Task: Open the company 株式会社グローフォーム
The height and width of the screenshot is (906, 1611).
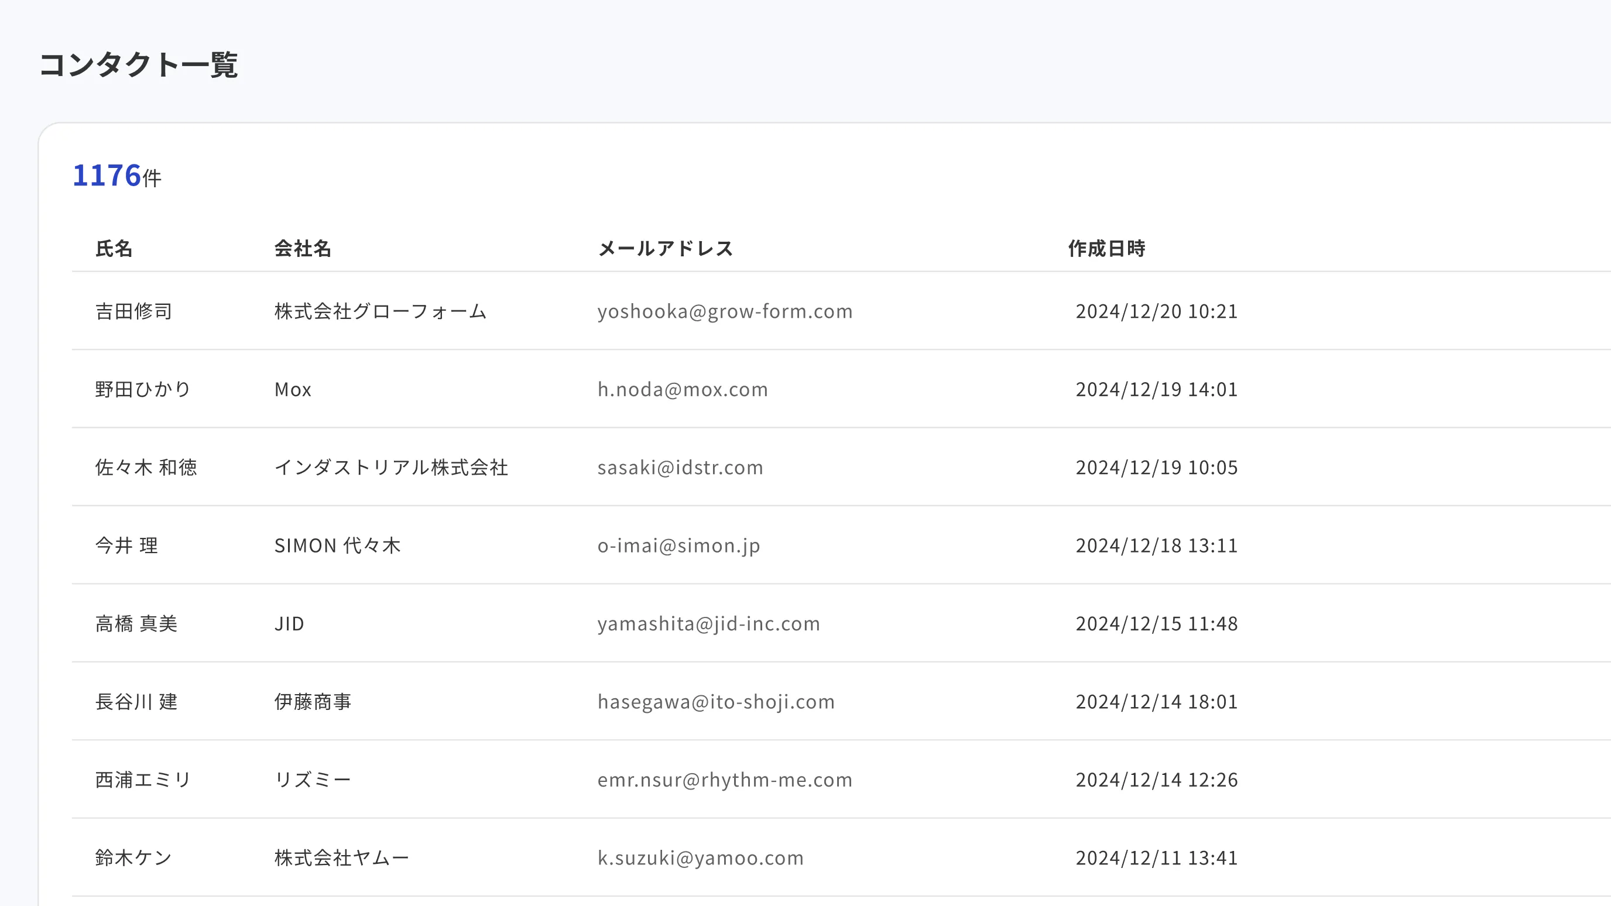Action: click(x=381, y=311)
